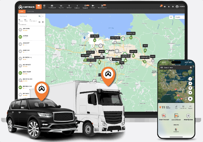The width and height of the screenshot is (203, 142).
Task: Open Reports on phone app panel
Action: pyautogui.click(x=190, y=107)
